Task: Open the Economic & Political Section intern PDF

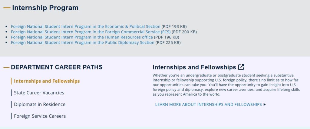Action: tap(86, 26)
